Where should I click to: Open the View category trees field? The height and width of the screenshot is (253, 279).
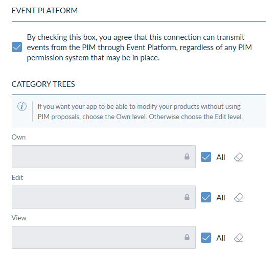[x=104, y=237]
